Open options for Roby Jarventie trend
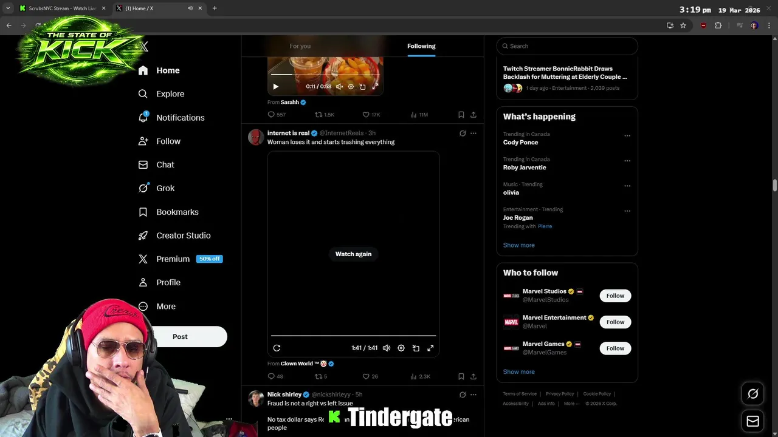This screenshot has width=778, height=437. [627, 161]
